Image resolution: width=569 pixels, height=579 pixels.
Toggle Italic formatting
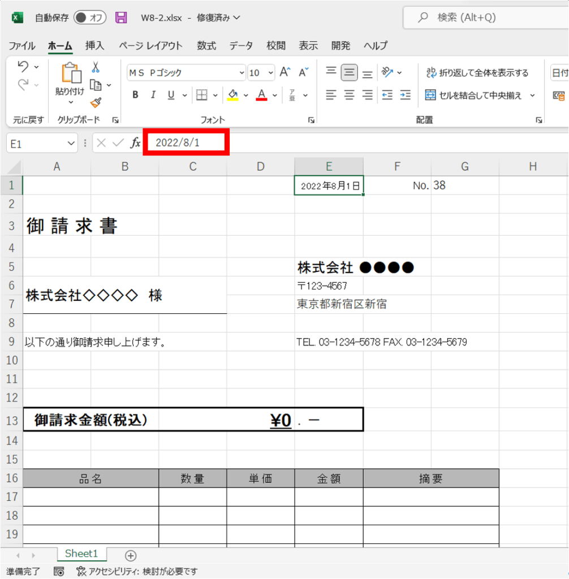click(153, 95)
